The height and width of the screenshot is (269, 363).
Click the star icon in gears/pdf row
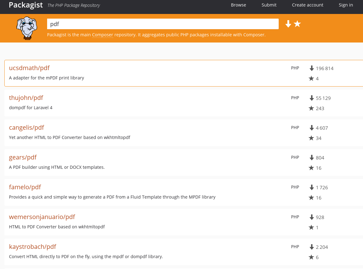pyautogui.click(x=311, y=168)
